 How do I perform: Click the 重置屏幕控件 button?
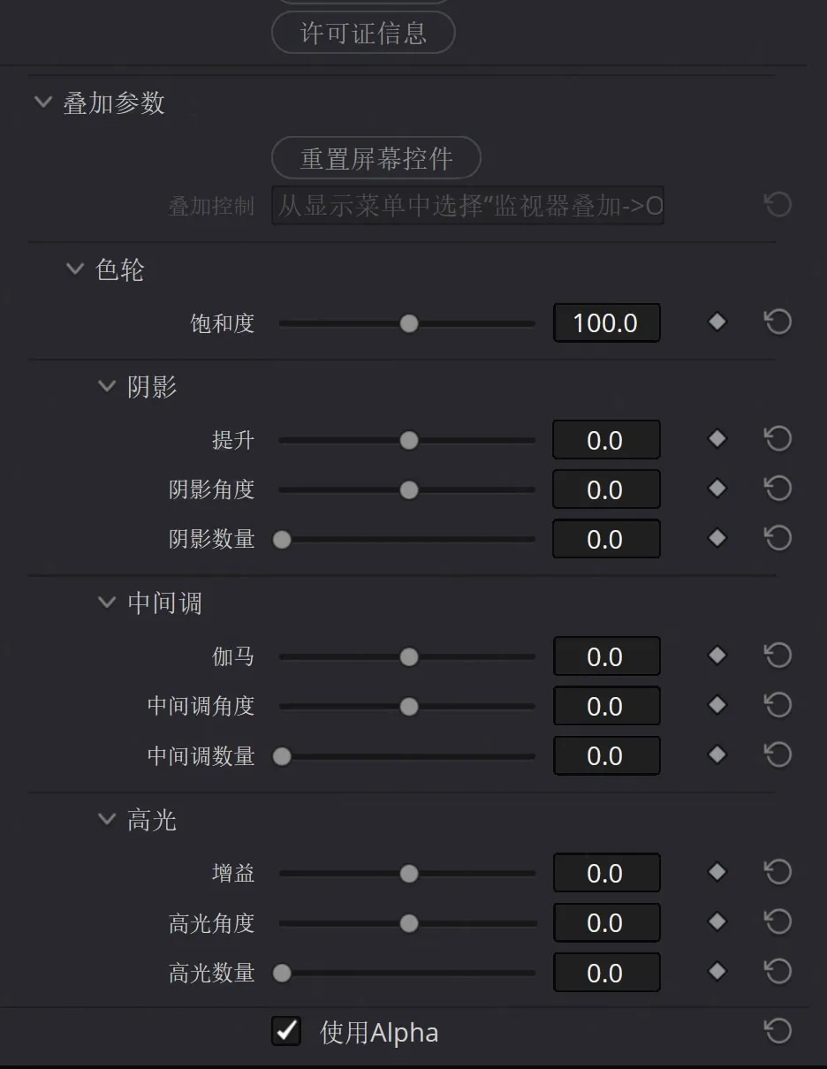(376, 158)
